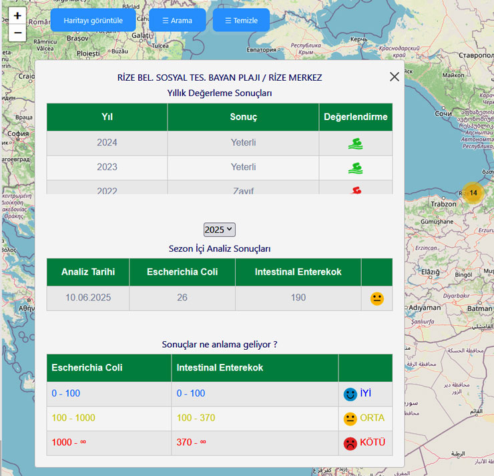Click the Yıl column header
The image size is (494, 476).
[107, 117]
